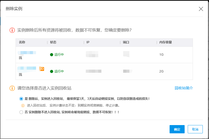Confirm deletion with the 确定 button
This screenshot has width=209, height=139.
(x=177, y=129)
